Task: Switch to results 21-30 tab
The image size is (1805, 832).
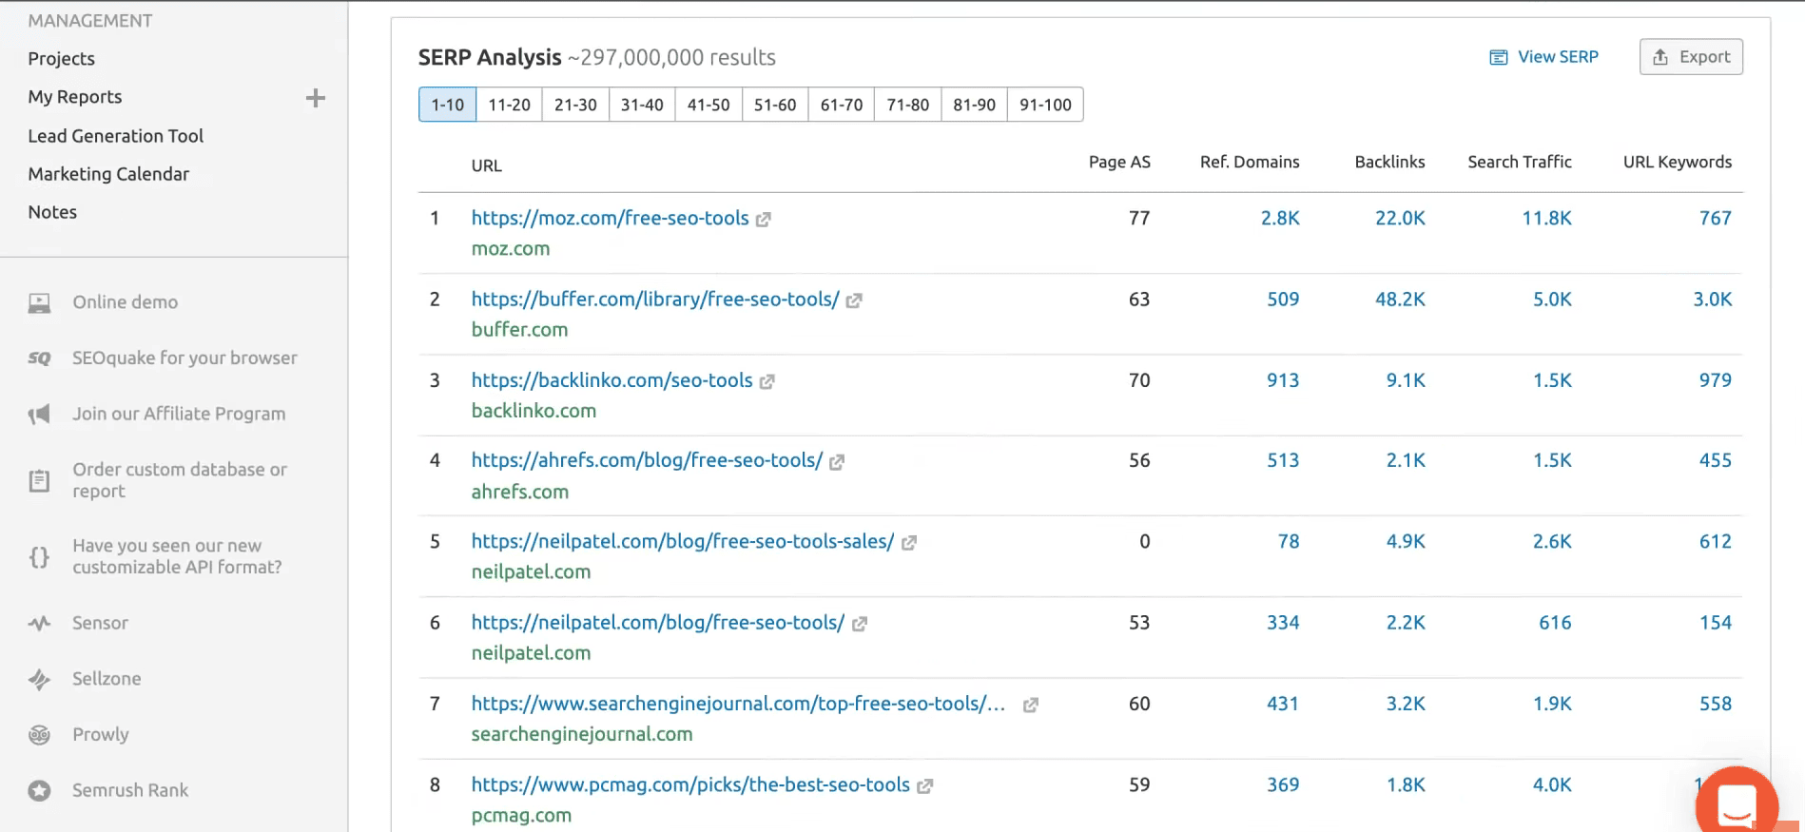Action: pyautogui.click(x=575, y=105)
